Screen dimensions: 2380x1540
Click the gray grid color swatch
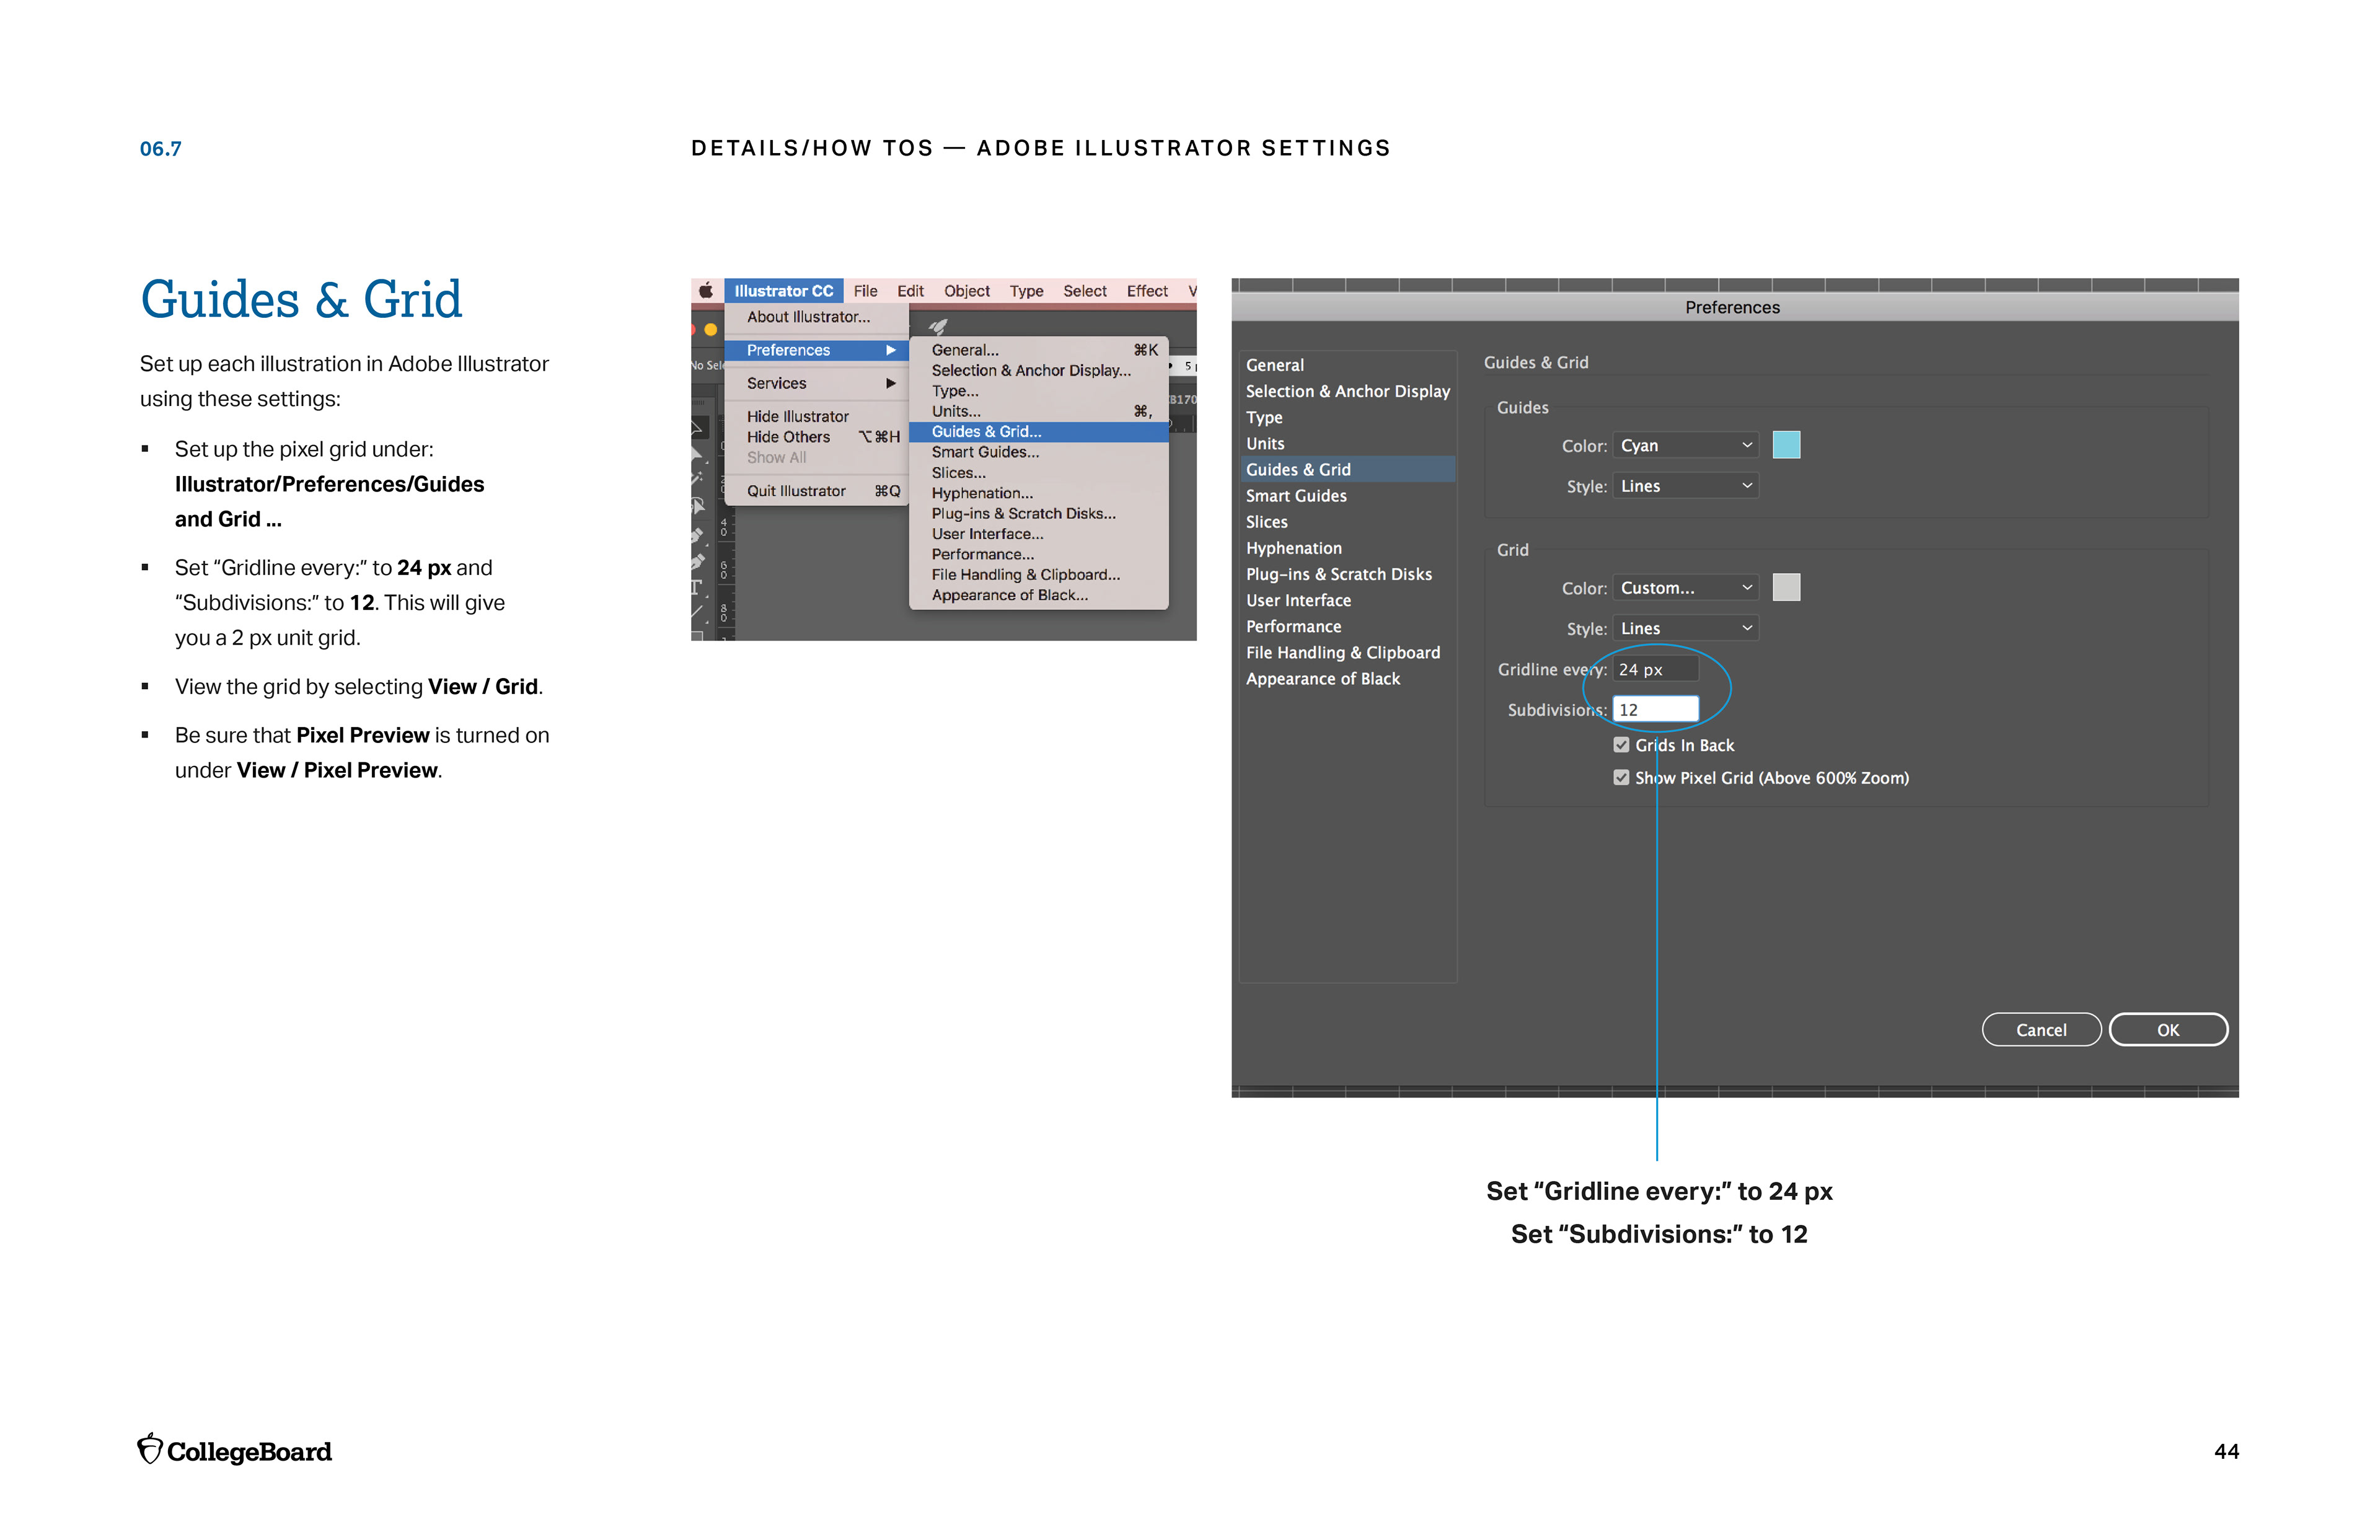(1786, 587)
